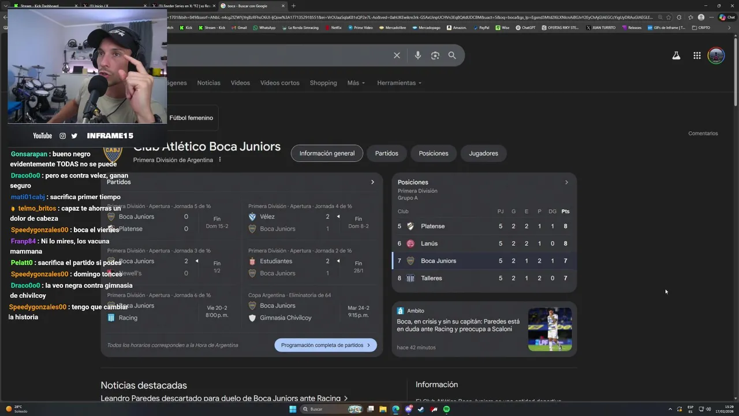Expand Herramientas search tools dropdown
Screen dimensions: 739x416
click(x=399, y=83)
